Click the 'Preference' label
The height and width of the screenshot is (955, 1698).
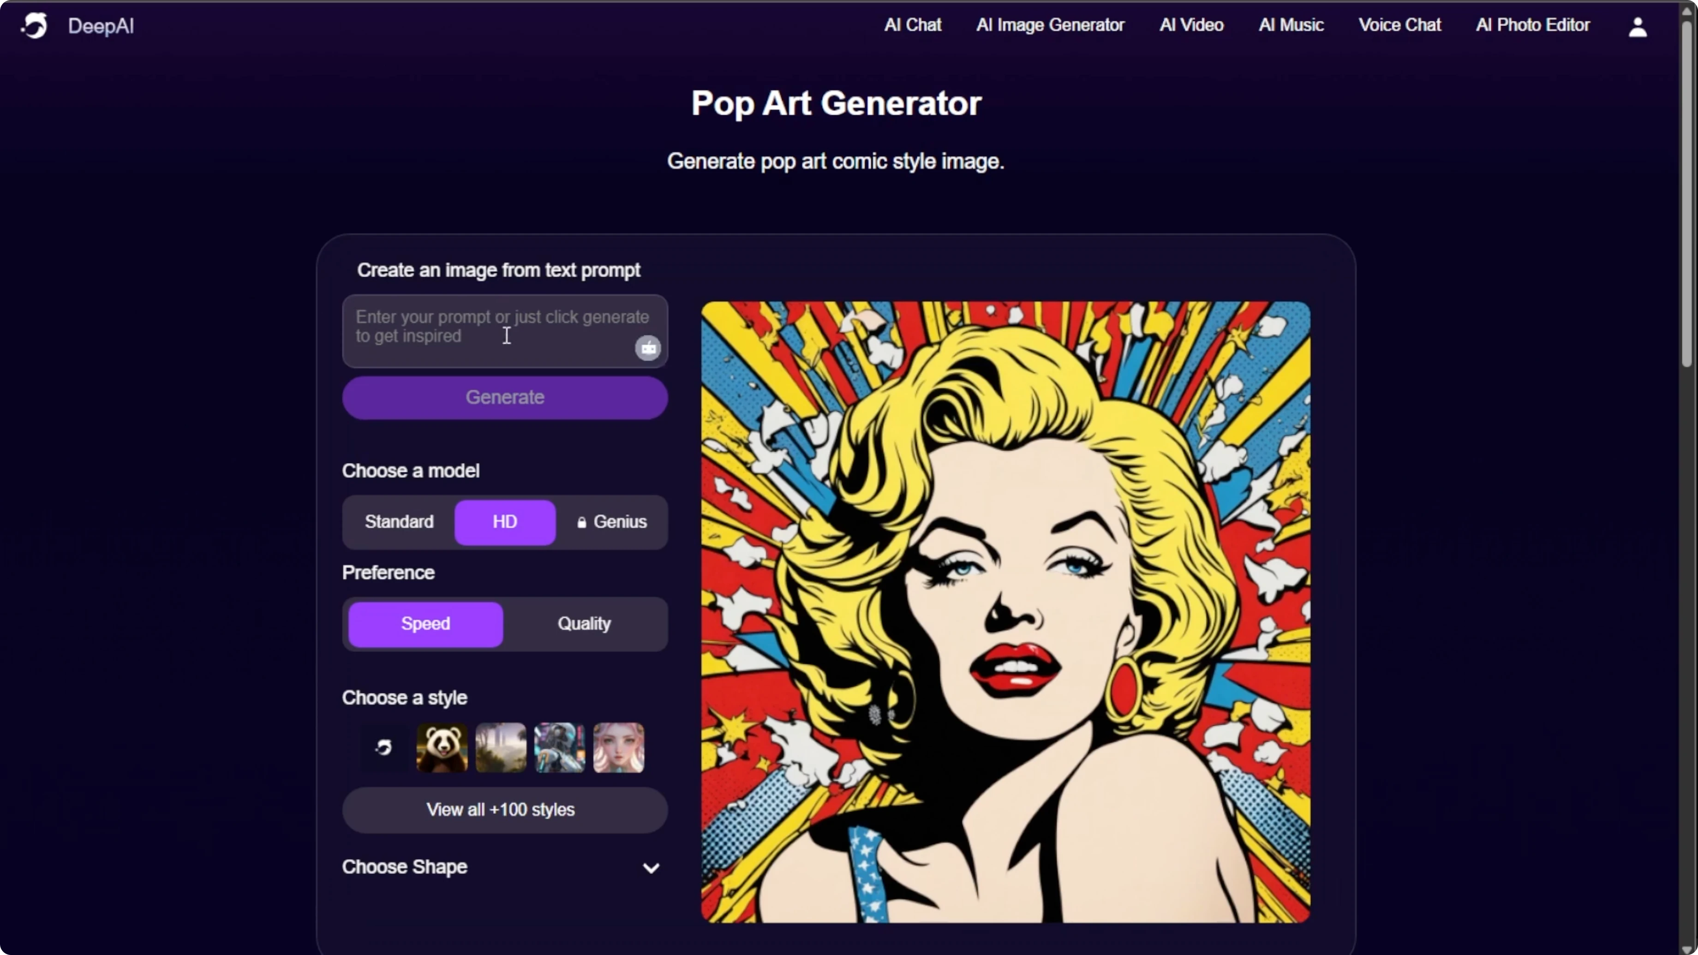pyautogui.click(x=388, y=573)
